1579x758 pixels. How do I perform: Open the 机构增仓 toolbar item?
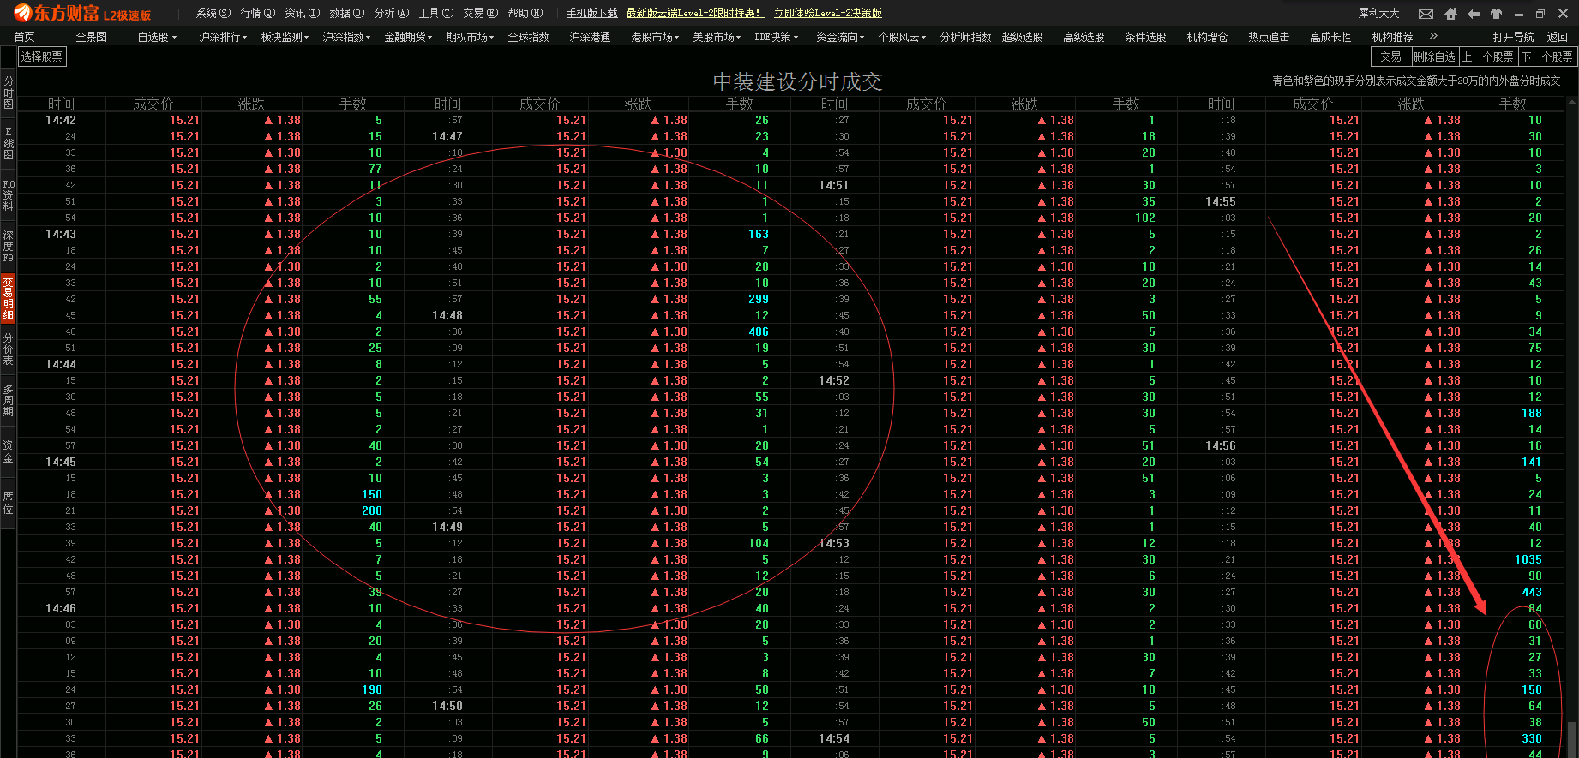[1207, 37]
